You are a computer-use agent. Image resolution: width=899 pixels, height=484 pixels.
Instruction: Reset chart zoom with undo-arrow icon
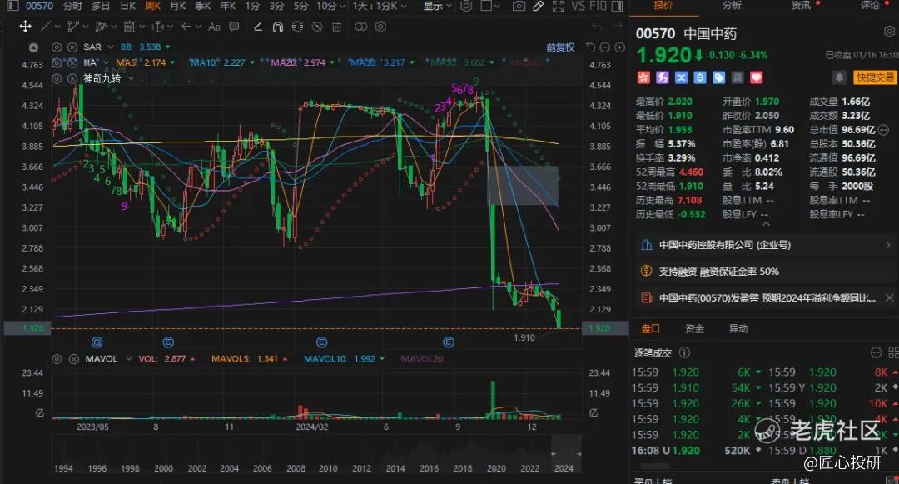tap(590, 47)
